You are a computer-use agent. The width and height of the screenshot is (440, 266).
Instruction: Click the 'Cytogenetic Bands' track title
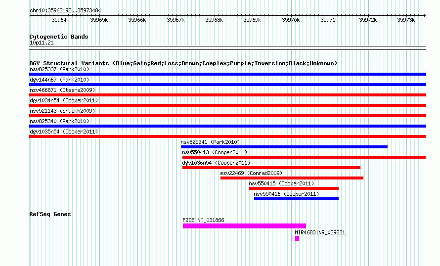(59, 37)
